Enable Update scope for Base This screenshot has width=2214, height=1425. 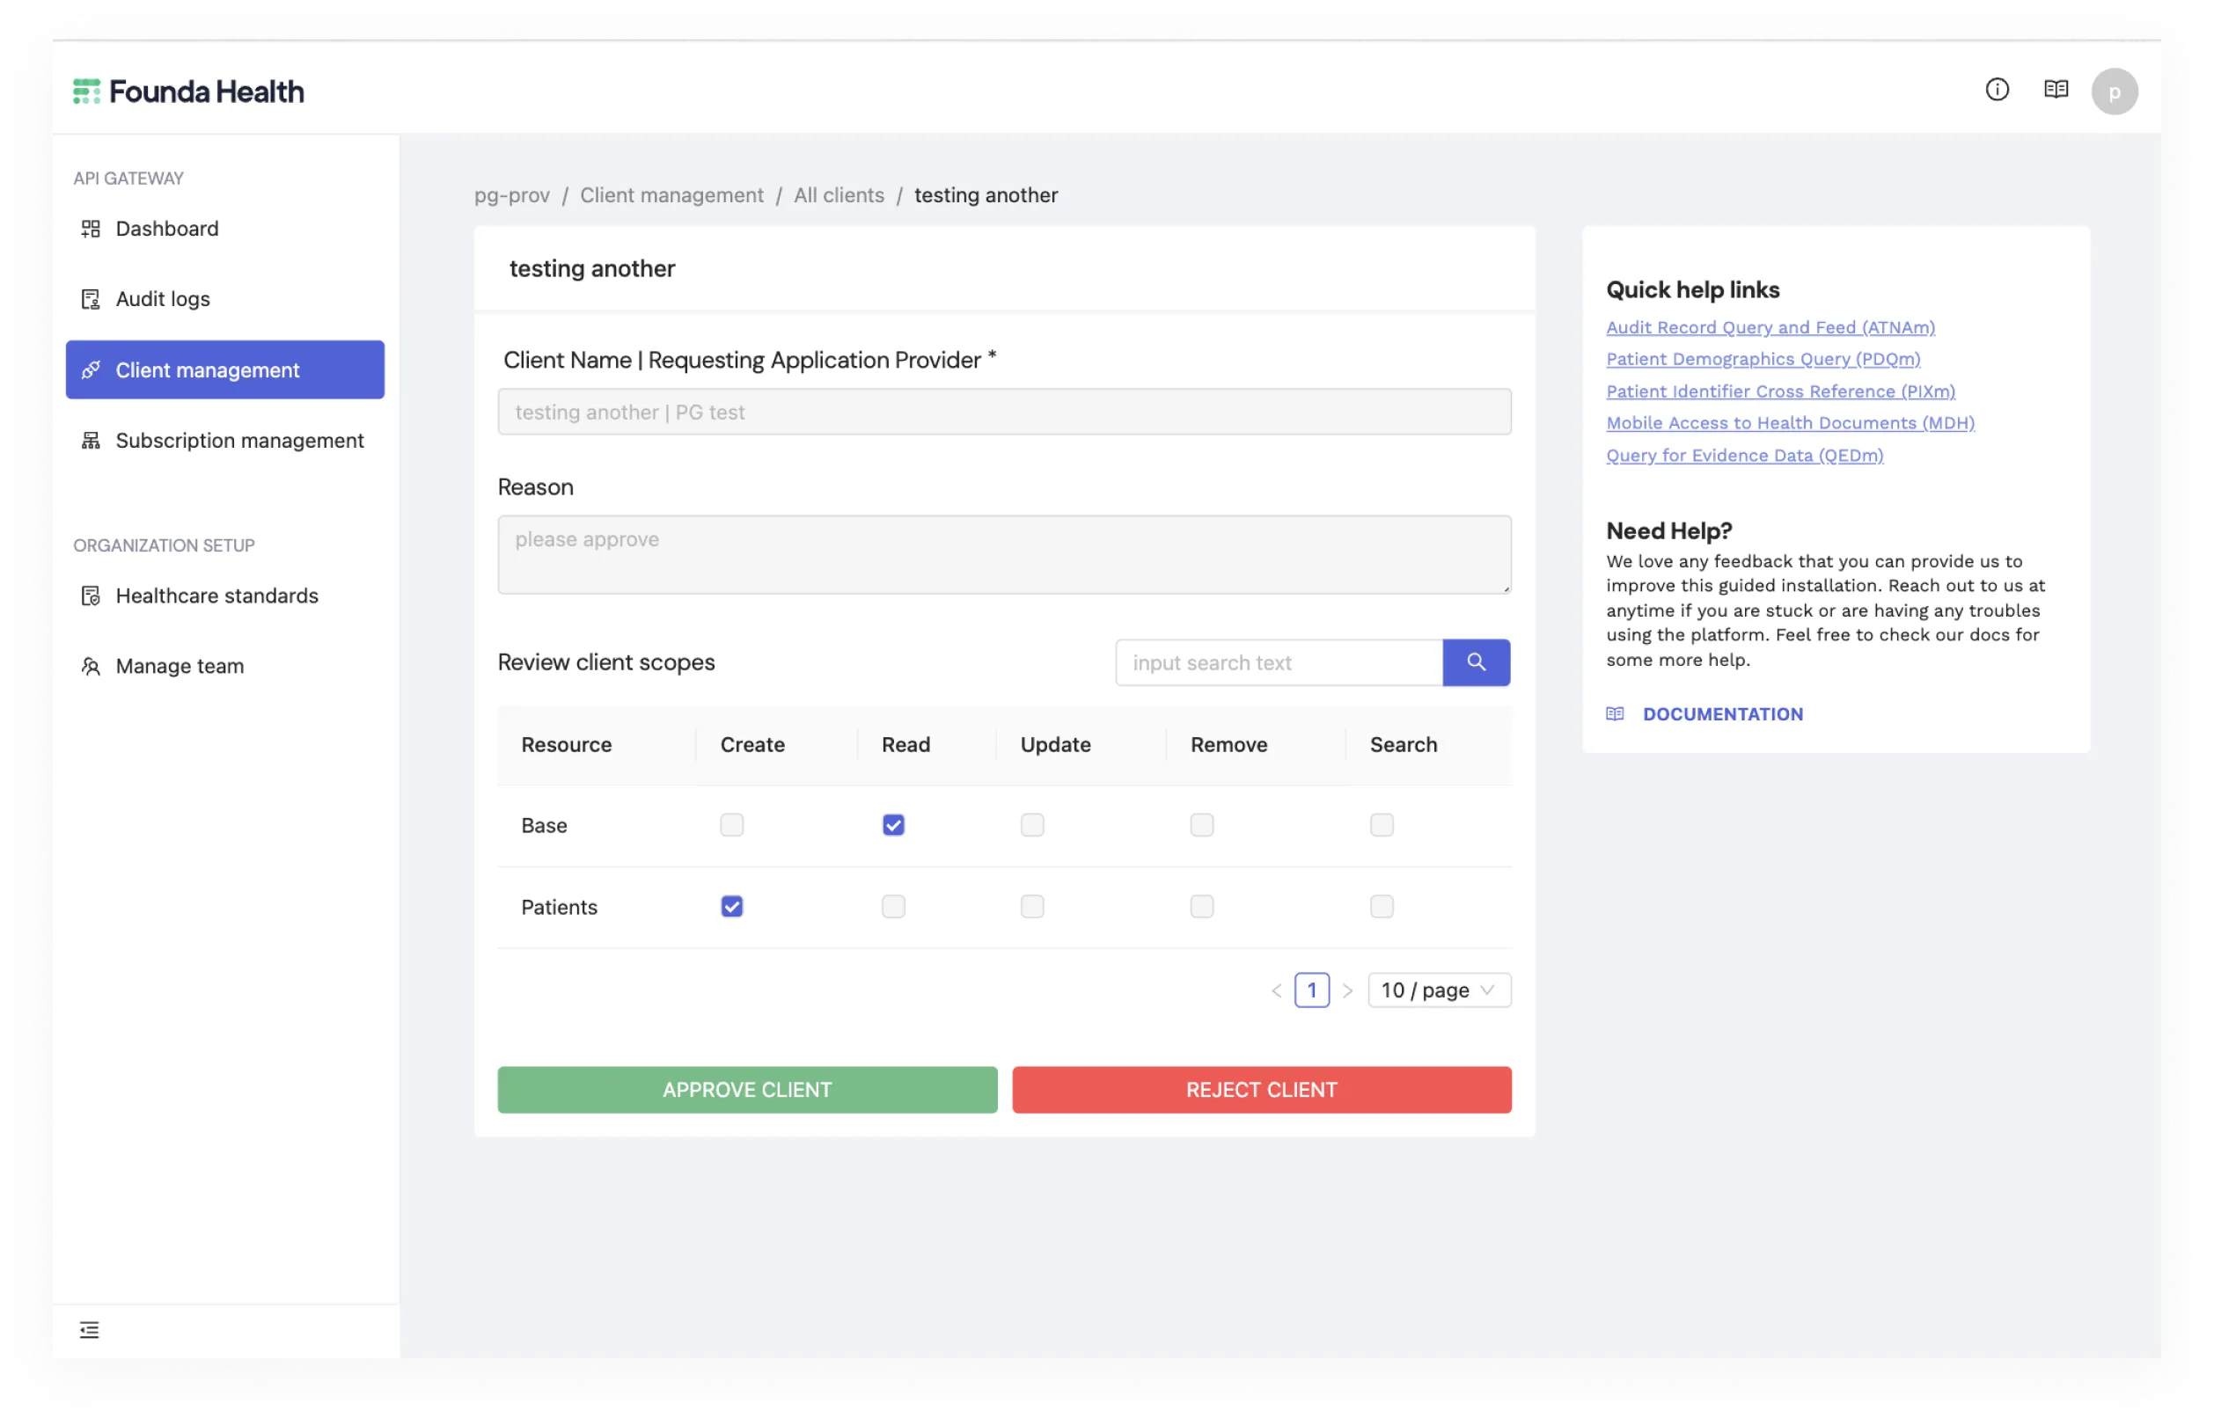click(x=1032, y=824)
